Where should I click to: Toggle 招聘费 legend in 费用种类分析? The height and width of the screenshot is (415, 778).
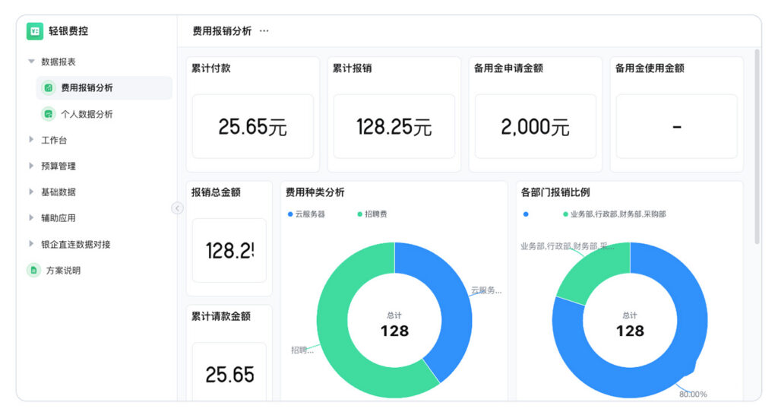pos(372,214)
